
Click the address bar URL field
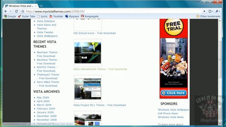112,11
